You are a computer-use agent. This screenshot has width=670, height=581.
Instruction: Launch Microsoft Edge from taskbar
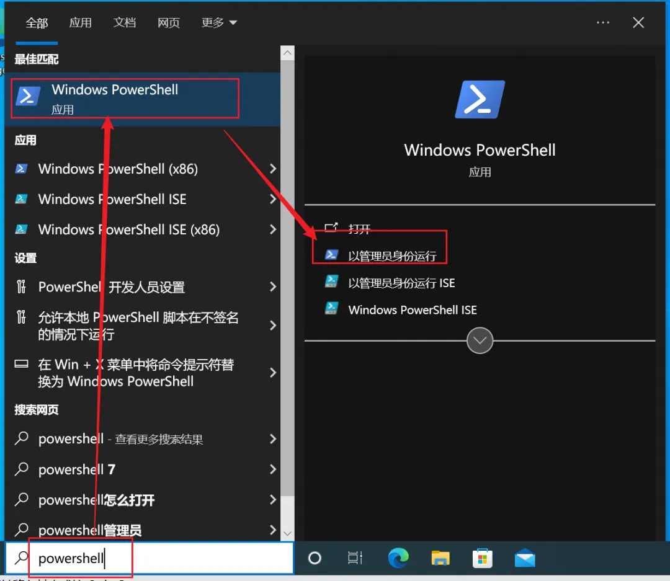point(398,558)
